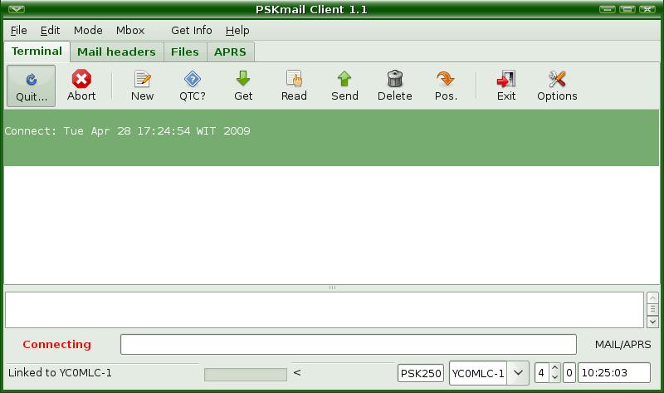Image resolution: width=664 pixels, height=393 pixels.
Task: Click the Exit door icon
Action: (506, 79)
